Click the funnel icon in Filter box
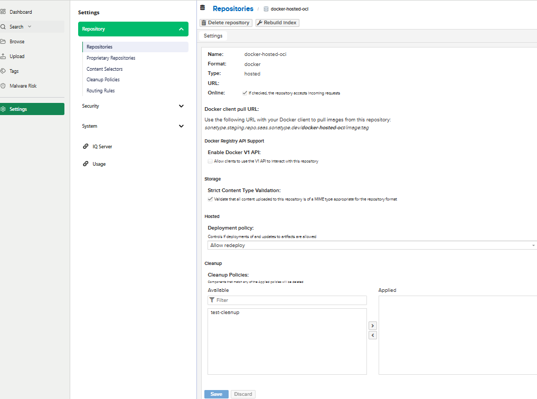The width and height of the screenshot is (537, 399). [x=212, y=300]
